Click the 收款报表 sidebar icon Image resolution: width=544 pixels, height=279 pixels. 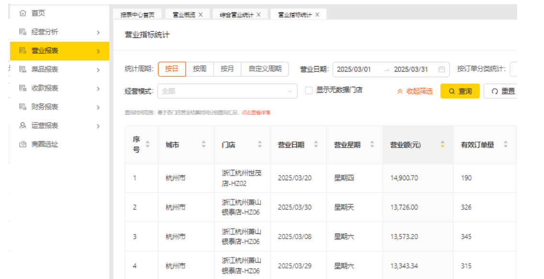tap(23, 88)
